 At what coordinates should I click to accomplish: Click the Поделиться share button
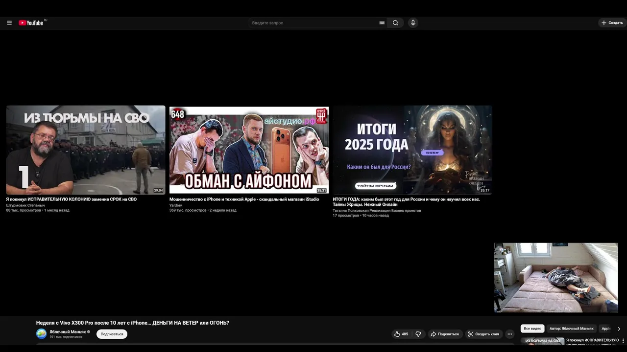coord(444,334)
